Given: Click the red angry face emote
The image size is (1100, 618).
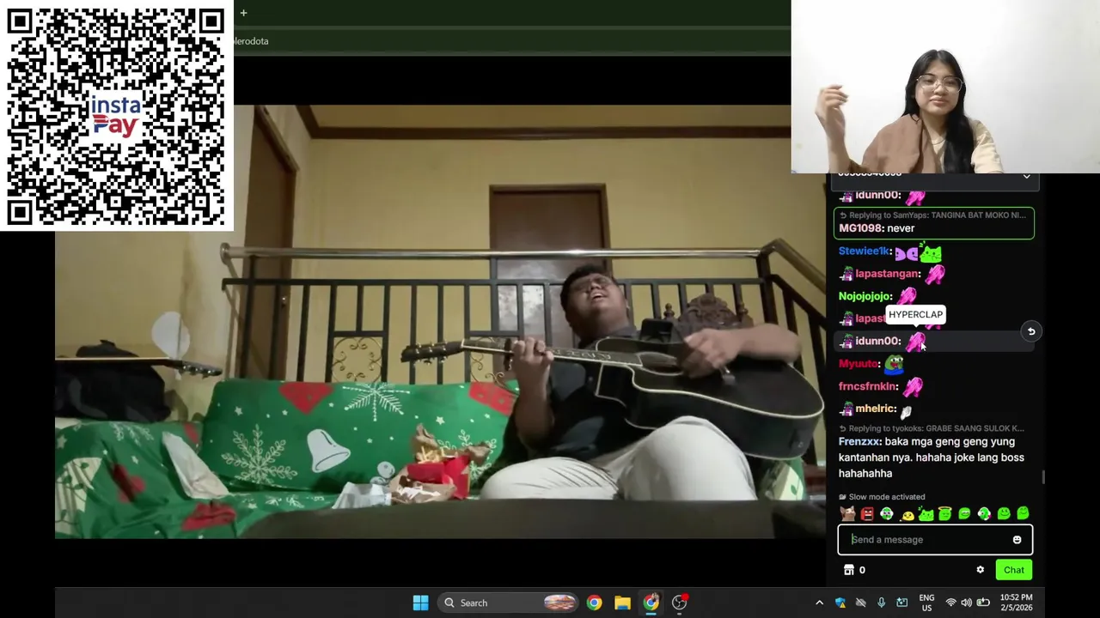Looking at the screenshot, I should coord(867,514).
